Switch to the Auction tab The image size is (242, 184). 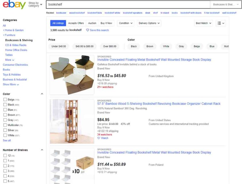pyautogui.click(x=92, y=23)
